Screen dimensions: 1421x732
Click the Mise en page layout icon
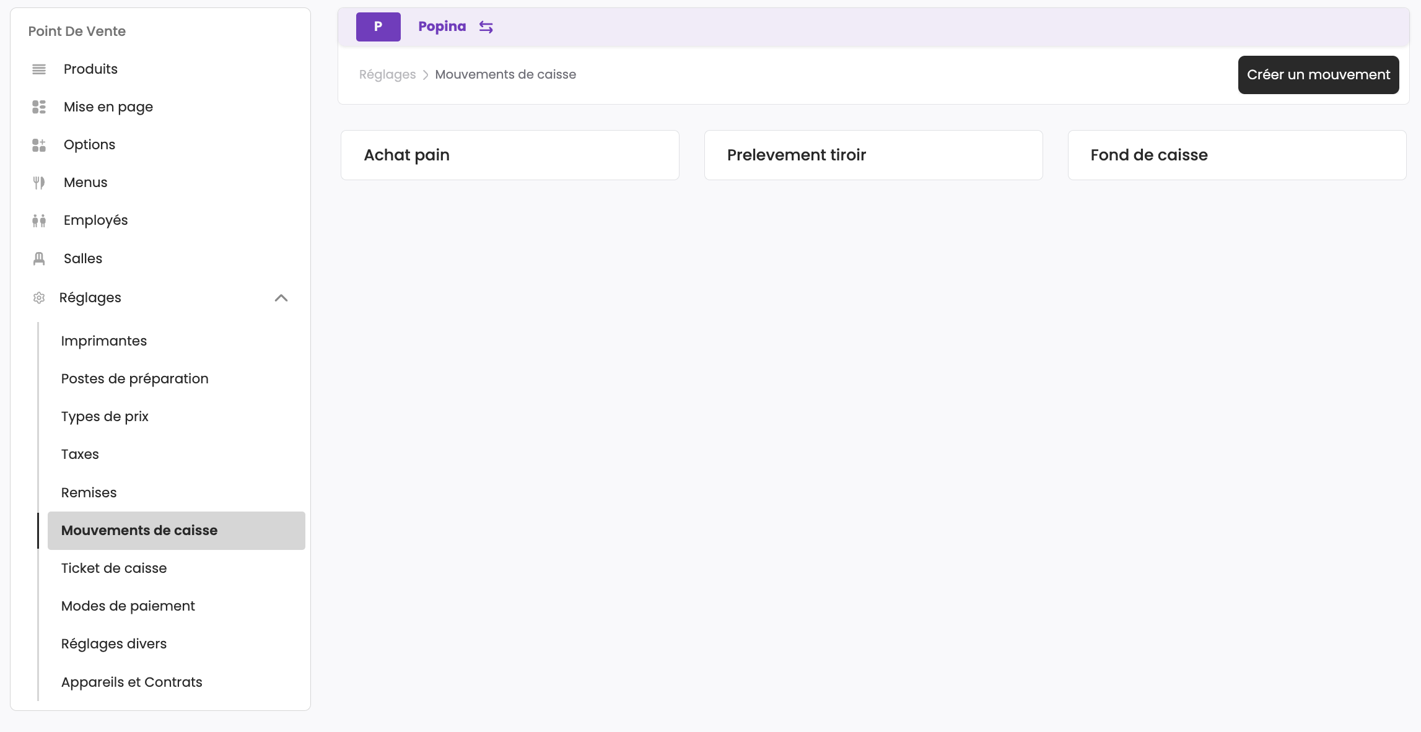click(x=39, y=107)
